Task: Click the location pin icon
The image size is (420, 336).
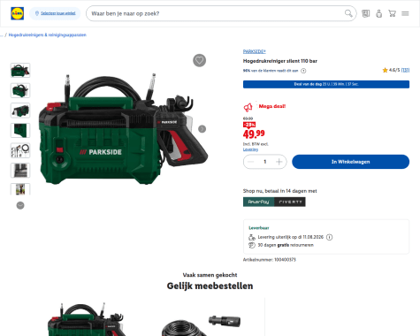Action: click(37, 13)
